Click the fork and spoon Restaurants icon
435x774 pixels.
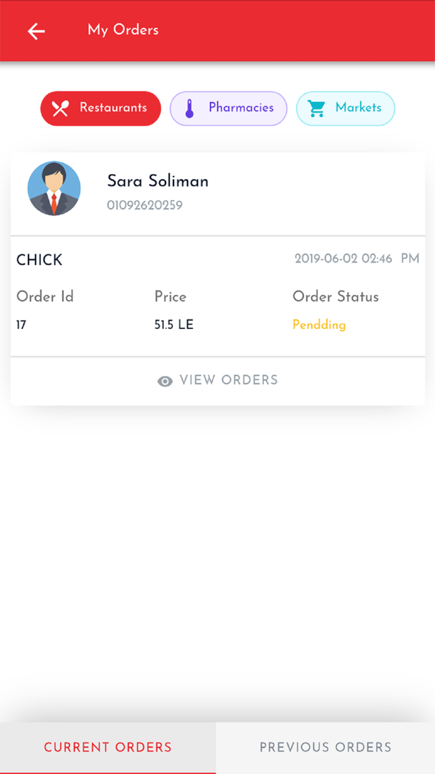click(60, 109)
